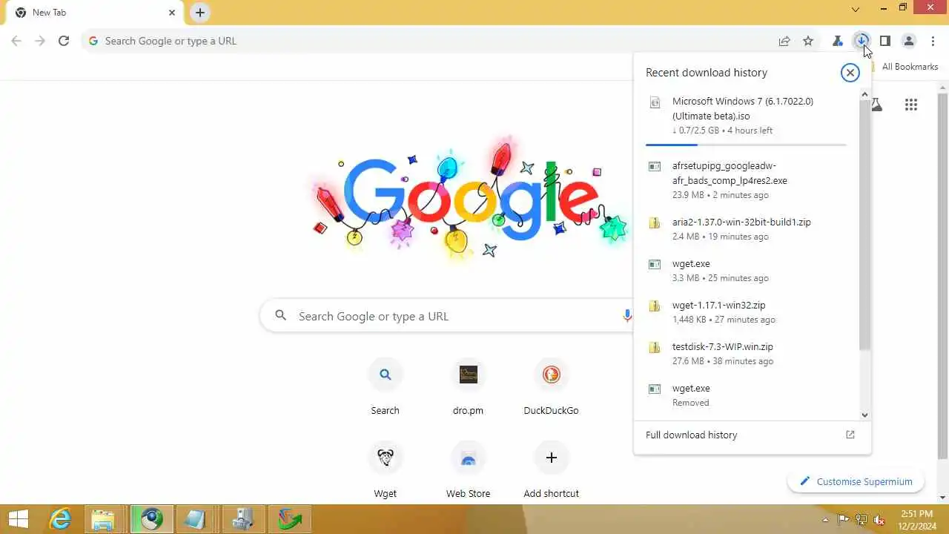Click the download list scrollbar thumb
The width and height of the screenshot is (949, 534).
tap(864, 224)
